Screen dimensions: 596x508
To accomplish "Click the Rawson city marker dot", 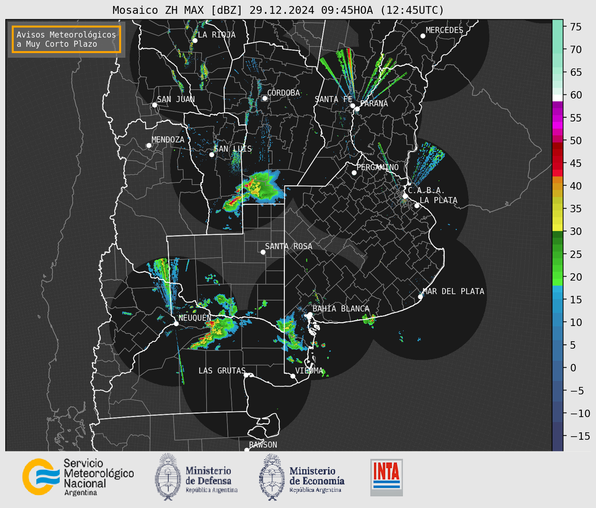I will click(247, 450).
